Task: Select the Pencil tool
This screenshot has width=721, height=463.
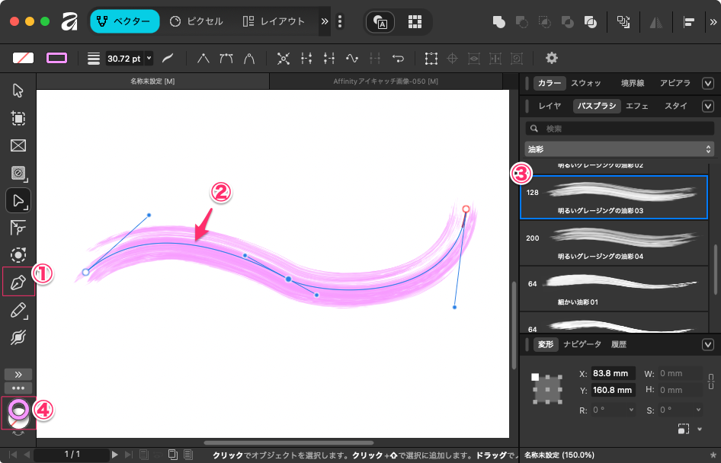Action: pyautogui.click(x=18, y=310)
